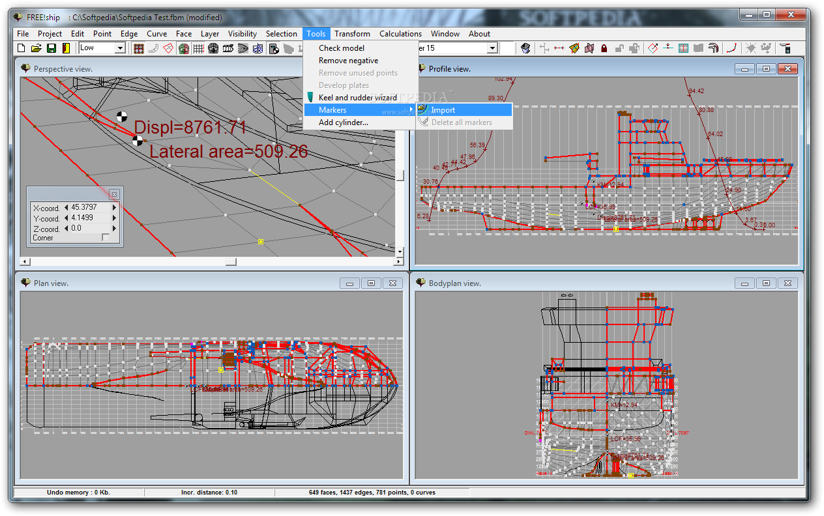The width and height of the screenshot is (824, 516).
Task: Click the insert-point-on-edge icon with red arrow
Action: [x=668, y=48]
